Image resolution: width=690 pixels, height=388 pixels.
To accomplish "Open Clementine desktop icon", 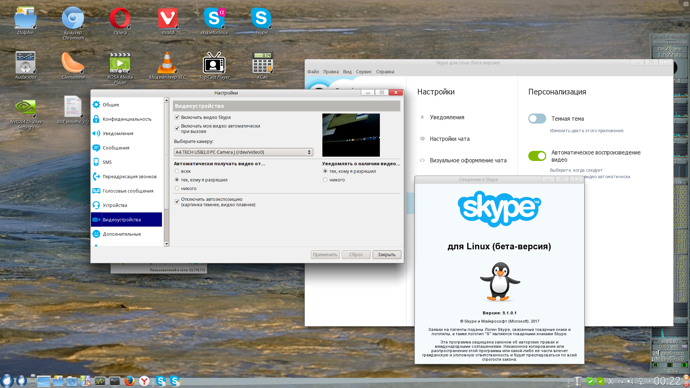I will 73,63.
